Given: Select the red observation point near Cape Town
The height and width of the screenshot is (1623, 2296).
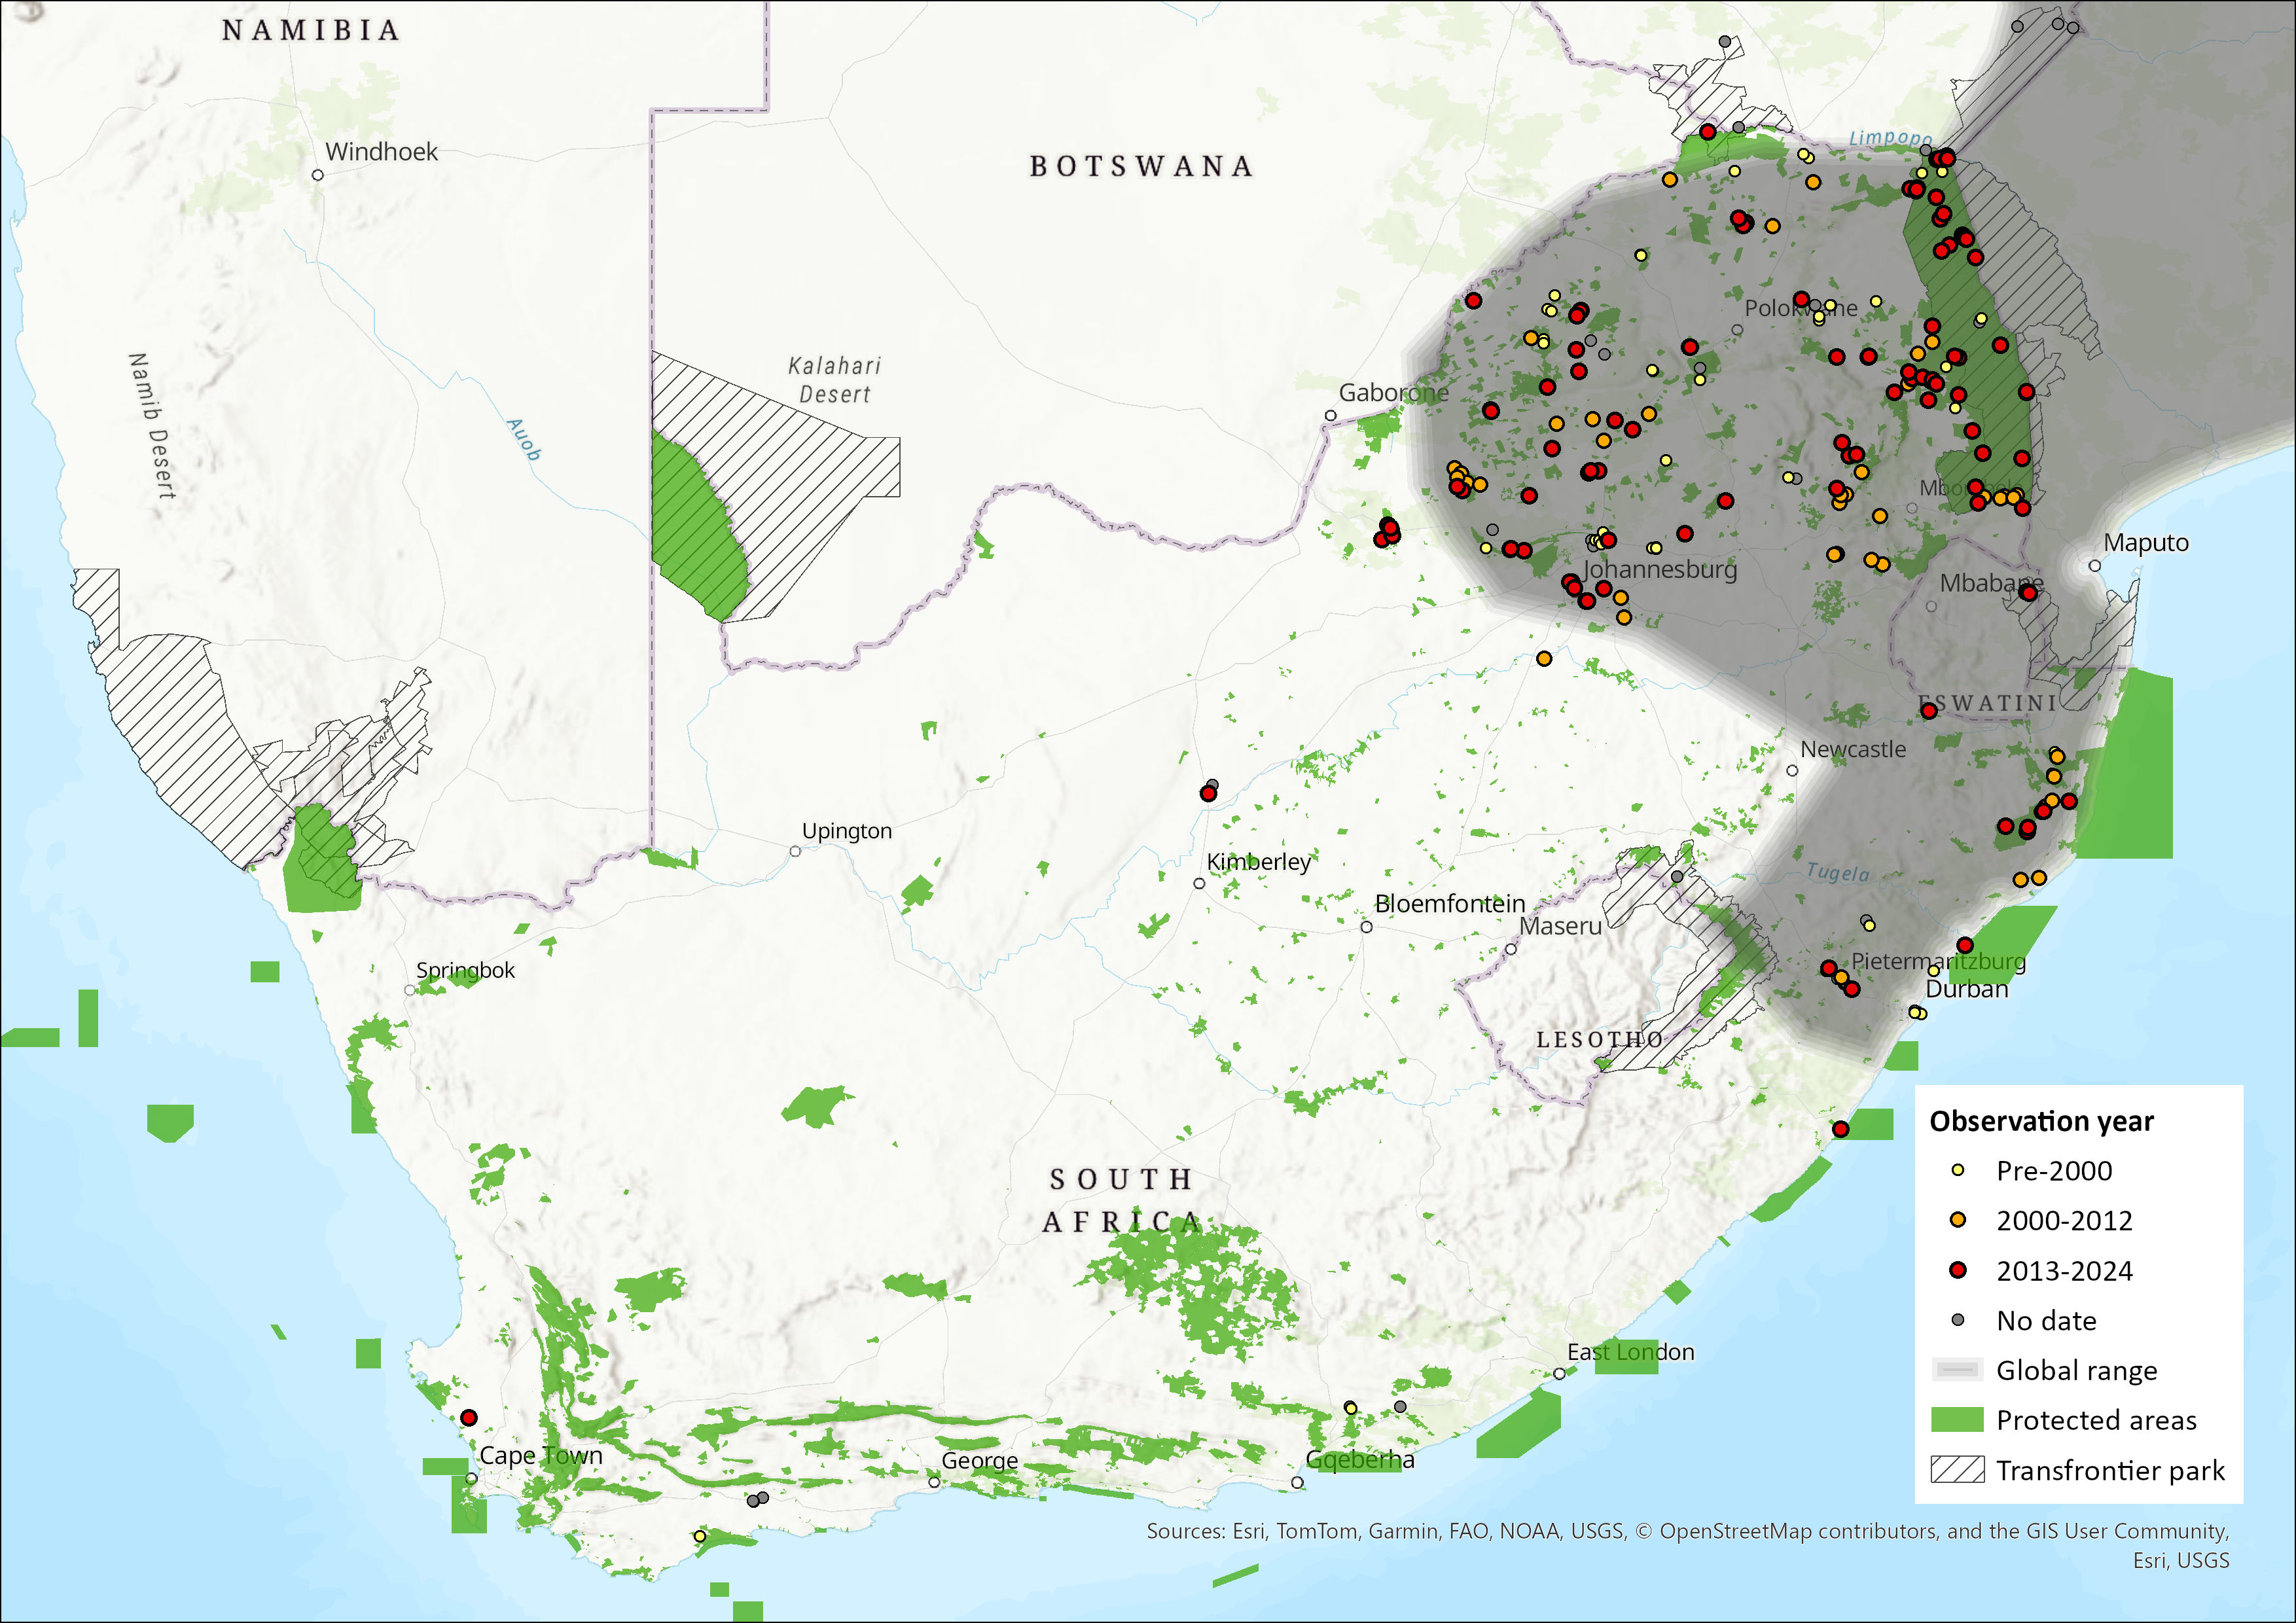Looking at the screenshot, I should pos(468,1418).
